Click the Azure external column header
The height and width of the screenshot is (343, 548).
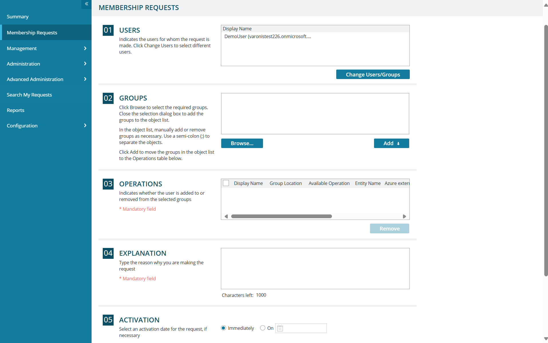click(397, 183)
